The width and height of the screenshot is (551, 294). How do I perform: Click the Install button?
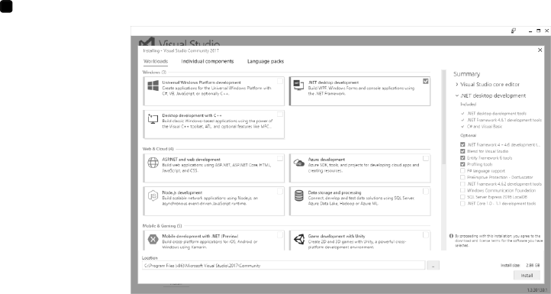click(527, 276)
